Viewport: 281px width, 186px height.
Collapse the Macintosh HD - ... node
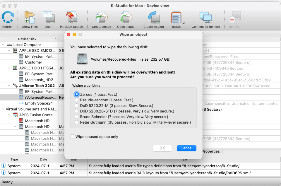[15, 127]
